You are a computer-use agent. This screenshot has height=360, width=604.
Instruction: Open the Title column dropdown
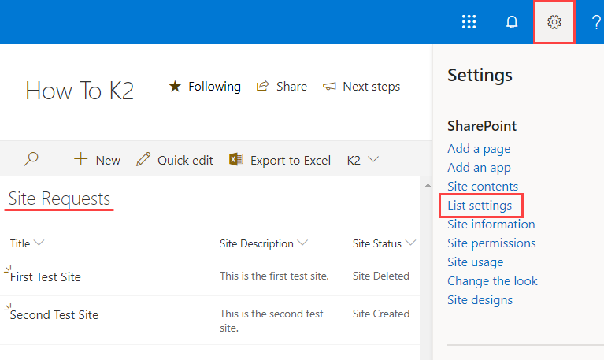coord(39,243)
